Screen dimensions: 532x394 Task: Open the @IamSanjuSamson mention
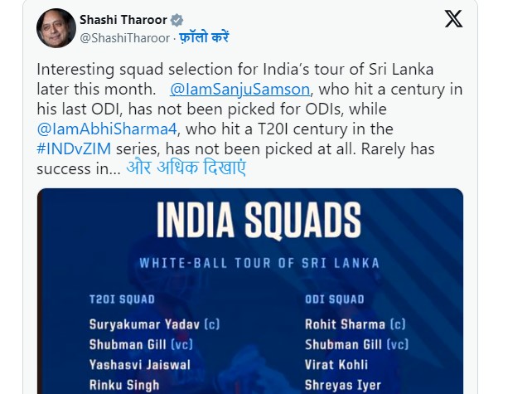click(x=239, y=90)
